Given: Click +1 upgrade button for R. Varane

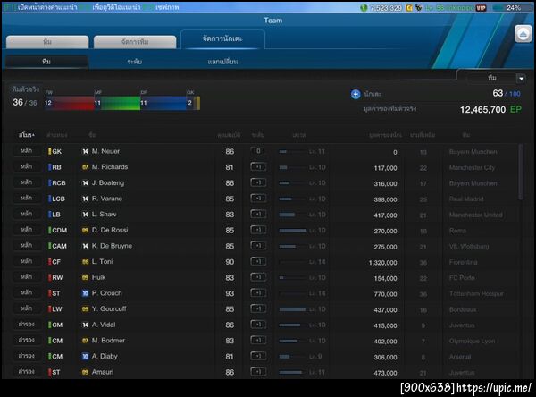Looking at the screenshot, I should pos(258,198).
